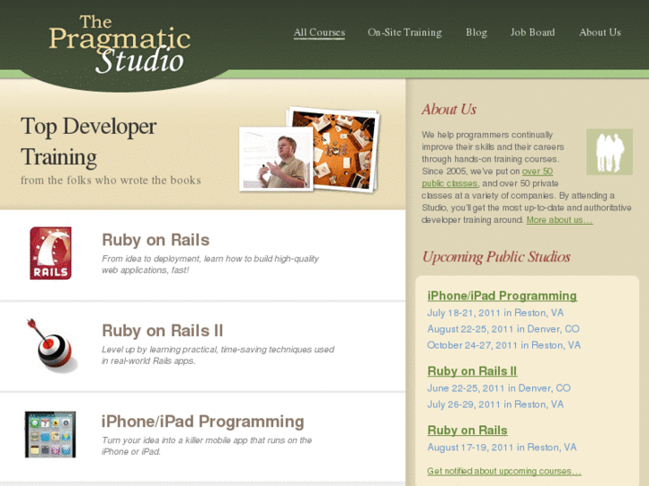
Task: Select June 22-25, 2011 in Denver, CO
Action: [499, 388]
